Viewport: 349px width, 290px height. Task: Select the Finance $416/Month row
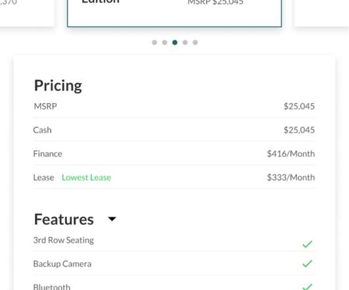[174, 154]
